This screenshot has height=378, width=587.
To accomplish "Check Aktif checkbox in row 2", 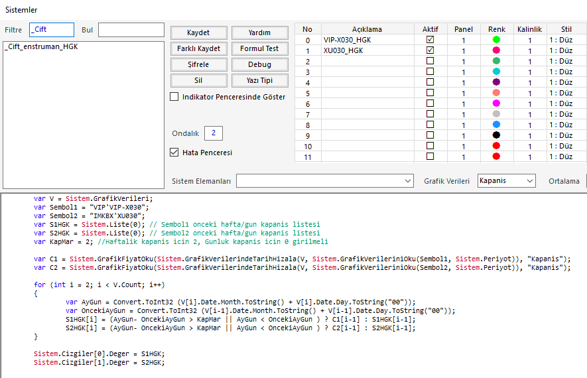I will coord(430,60).
